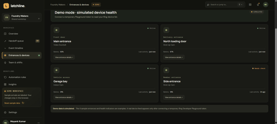
Task: Click Demo data is simulated notice text
Action: 64,109
